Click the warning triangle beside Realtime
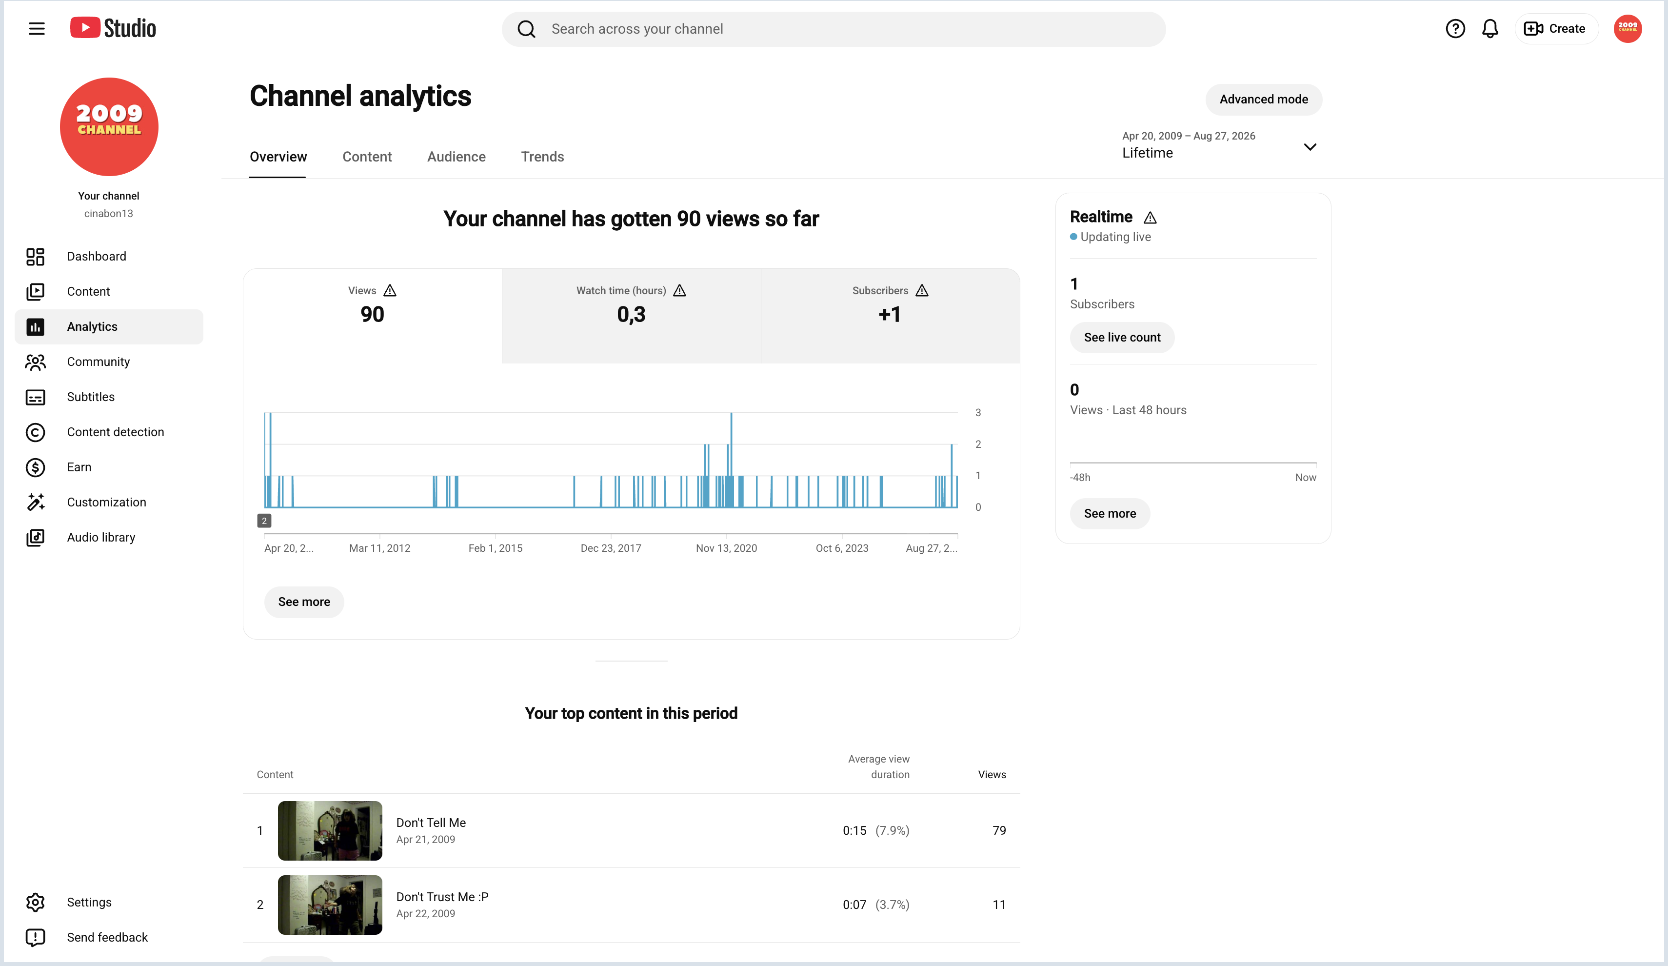1668x966 pixels. [1151, 217]
